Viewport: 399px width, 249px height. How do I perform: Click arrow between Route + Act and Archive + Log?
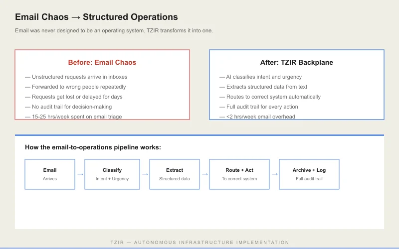(275, 174)
